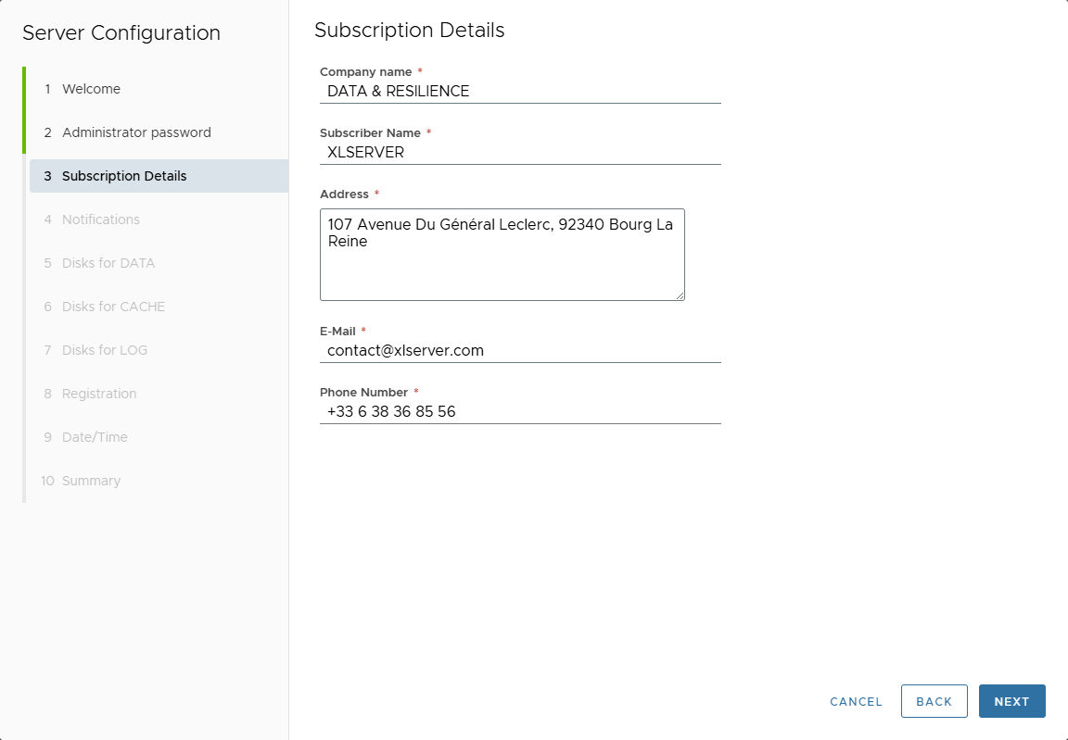This screenshot has height=740, width=1068.
Task: Select the Disks for DATA step
Action: click(x=108, y=263)
